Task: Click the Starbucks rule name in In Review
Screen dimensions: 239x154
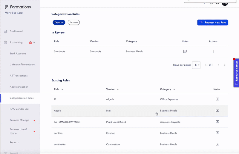Action: tap(59, 51)
